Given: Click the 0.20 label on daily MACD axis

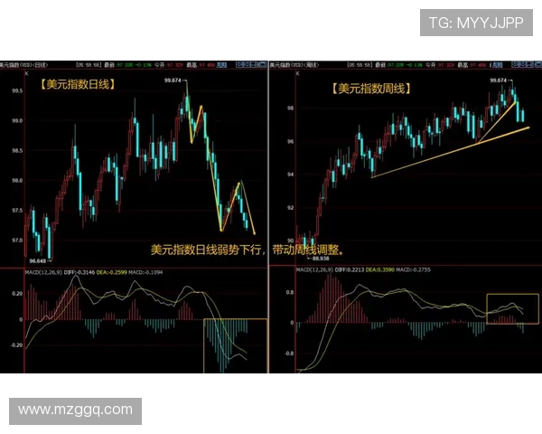Looking at the screenshot, I should pyautogui.click(x=17, y=294).
